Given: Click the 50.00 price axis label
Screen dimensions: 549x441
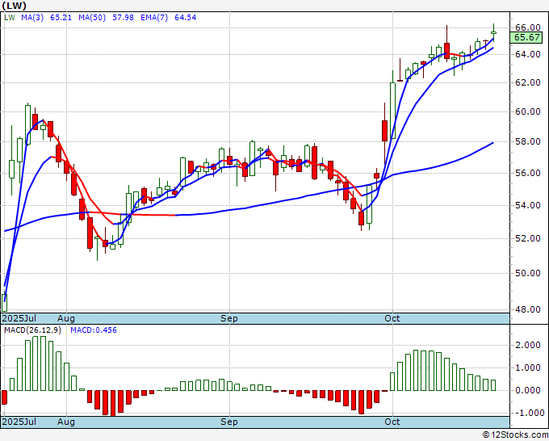Looking at the screenshot, I should (x=528, y=273).
